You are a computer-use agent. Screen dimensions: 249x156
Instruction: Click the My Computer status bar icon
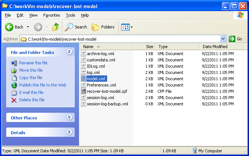[195, 150]
